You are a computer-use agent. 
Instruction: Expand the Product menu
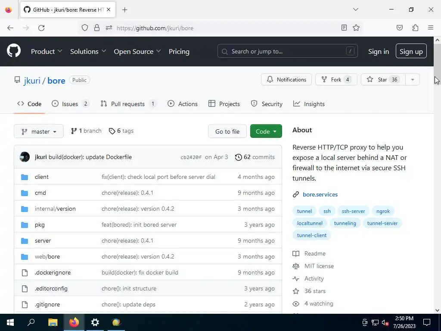(47, 52)
